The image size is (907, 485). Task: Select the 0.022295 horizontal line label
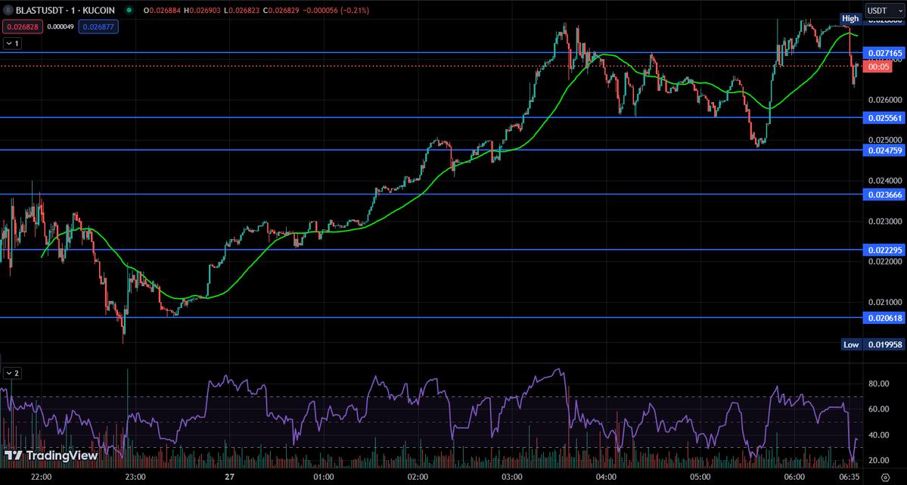click(884, 250)
